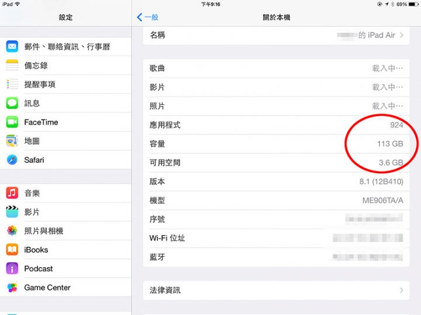Select the iBooks settings label
Screen dimensions: 421x315
click(36, 250)
